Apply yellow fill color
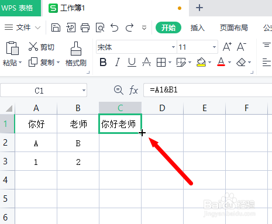The image size is (272, 224). [x=201, y=62]
